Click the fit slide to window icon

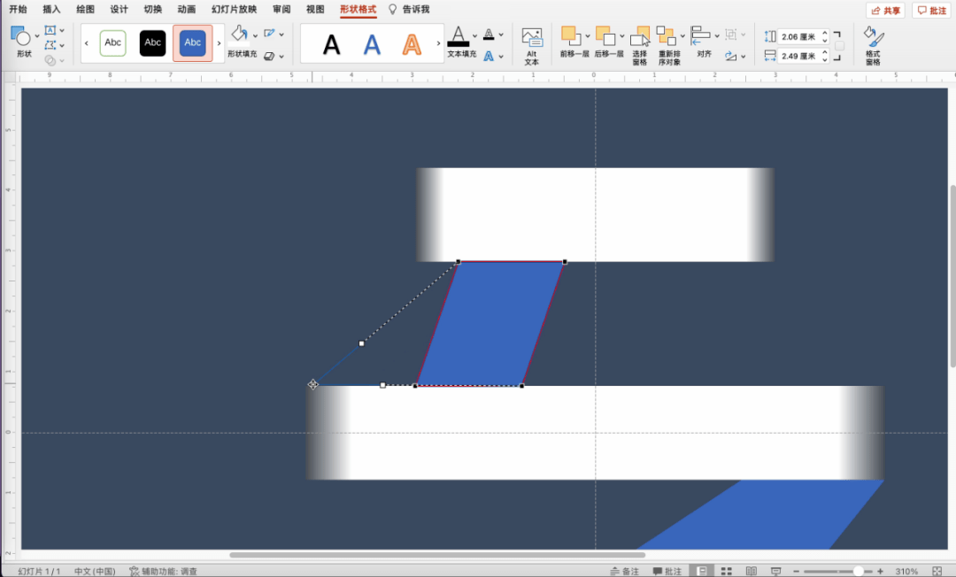937,571
